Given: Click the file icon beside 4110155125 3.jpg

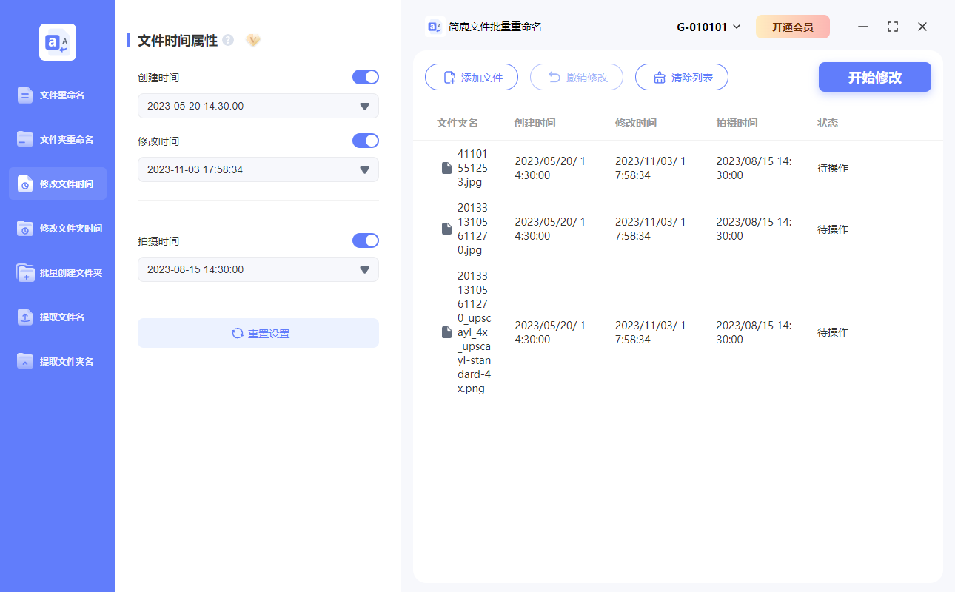Looking at the screenshot, I should [x=446, y=167].
